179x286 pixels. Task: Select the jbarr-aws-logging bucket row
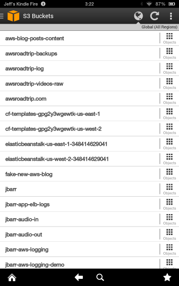[80, 249]
